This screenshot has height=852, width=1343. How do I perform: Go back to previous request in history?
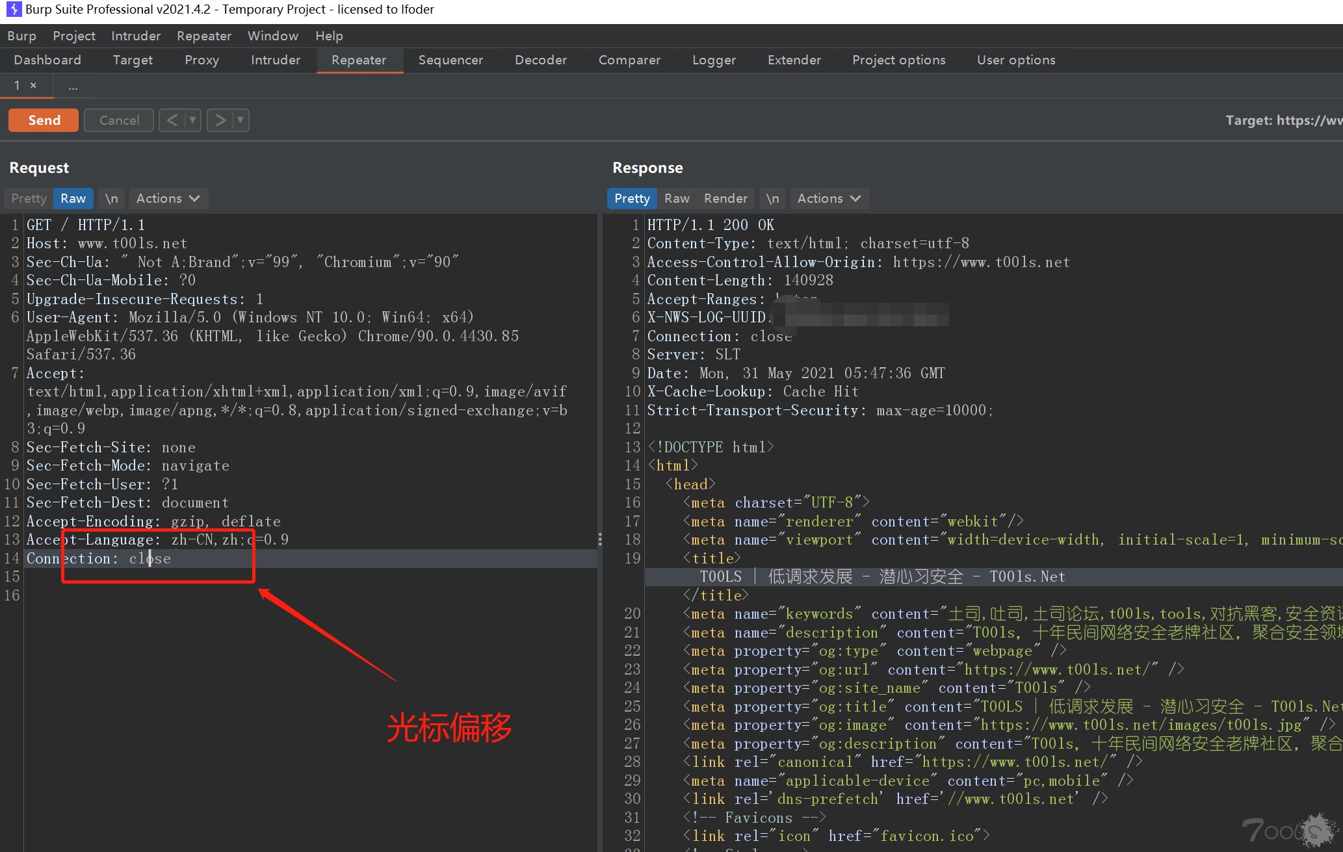coord(172,120)
